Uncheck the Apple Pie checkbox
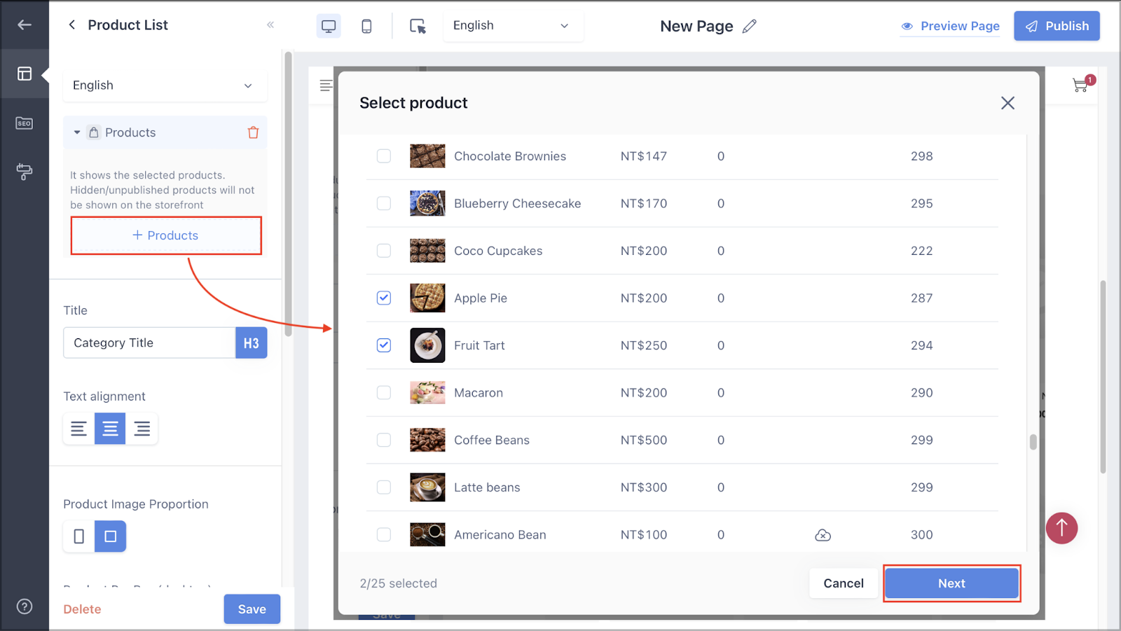The height and width of the screenshot is (631, 1121). [x=384, y=298]
